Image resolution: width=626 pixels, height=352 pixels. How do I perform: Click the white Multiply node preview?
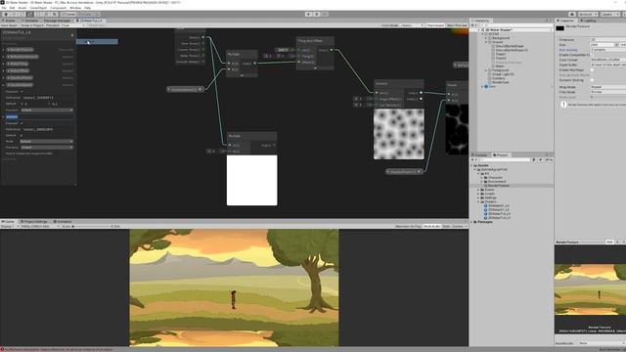click(x=252, y=180)
